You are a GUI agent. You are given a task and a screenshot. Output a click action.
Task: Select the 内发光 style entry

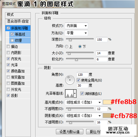click(18, 59)
